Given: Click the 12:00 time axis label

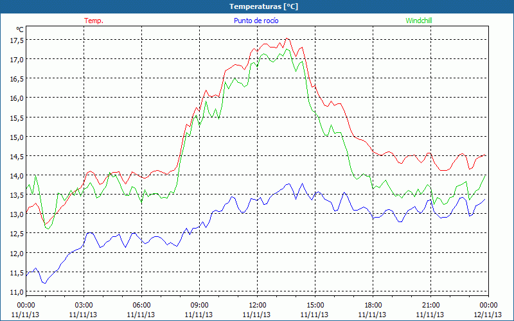Looking at the screenshot, I should pos(258,306).
